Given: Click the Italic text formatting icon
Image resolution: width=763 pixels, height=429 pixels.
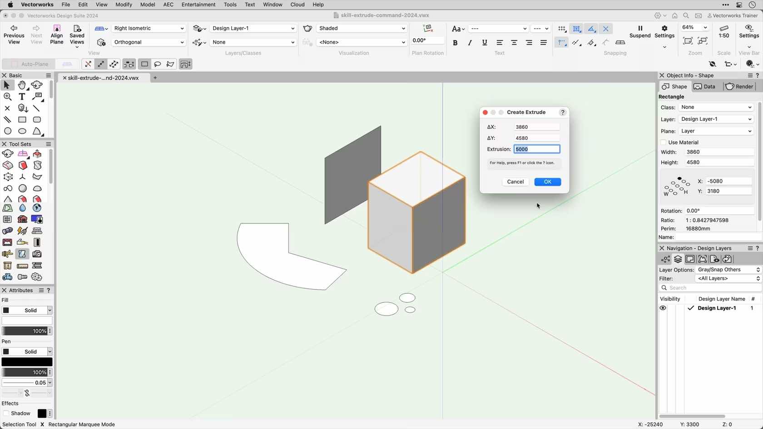Looking at the screenshot, I should tap(470, 43).
